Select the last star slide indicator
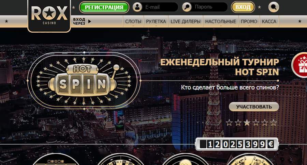This screenshot has height=165, width=307. [274, 122]
